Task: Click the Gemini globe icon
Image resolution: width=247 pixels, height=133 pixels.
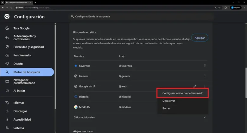Action: 76,76
